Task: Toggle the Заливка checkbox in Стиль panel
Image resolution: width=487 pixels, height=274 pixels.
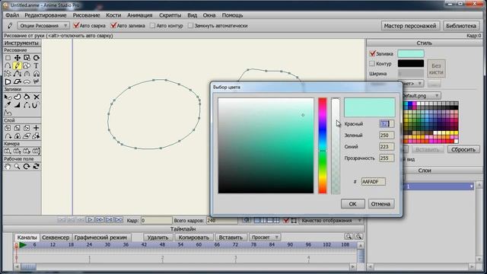Action: click(x=372, y=53)
